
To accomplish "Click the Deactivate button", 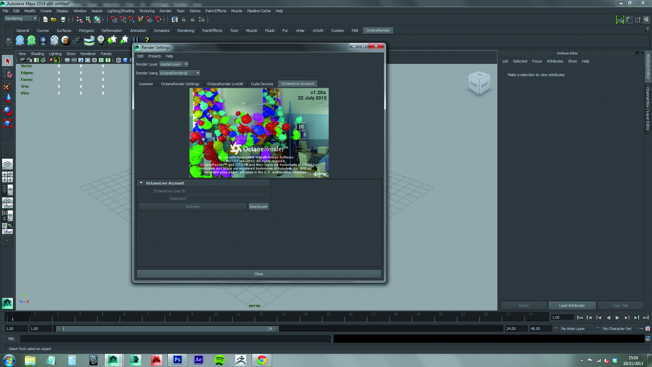I will click(x=258, y=207).
